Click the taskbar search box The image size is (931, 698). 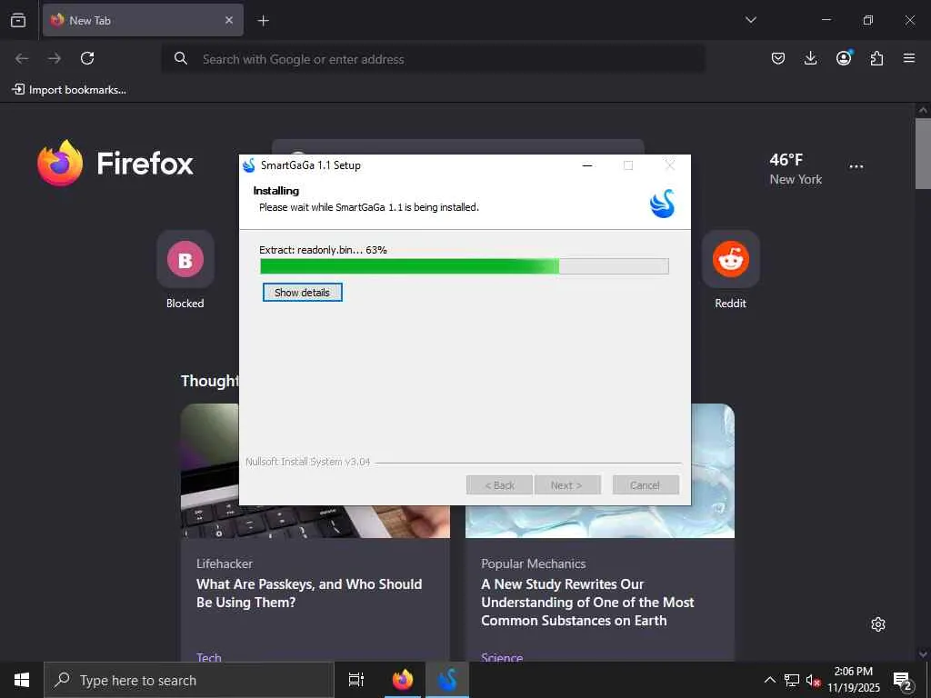[x=189, y=680]
